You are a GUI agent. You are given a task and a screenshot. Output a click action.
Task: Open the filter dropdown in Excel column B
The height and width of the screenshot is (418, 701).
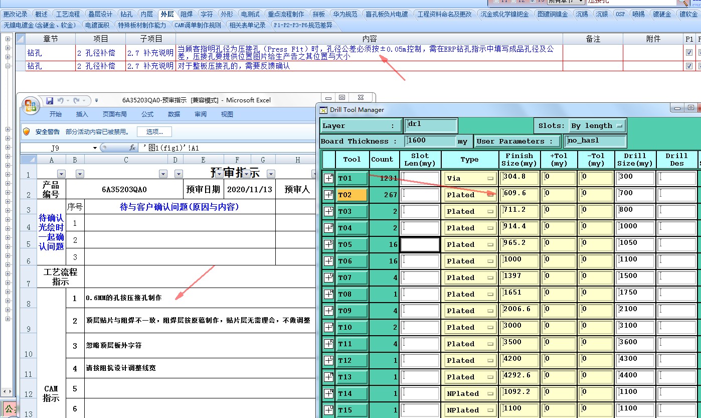pos(79,174)
